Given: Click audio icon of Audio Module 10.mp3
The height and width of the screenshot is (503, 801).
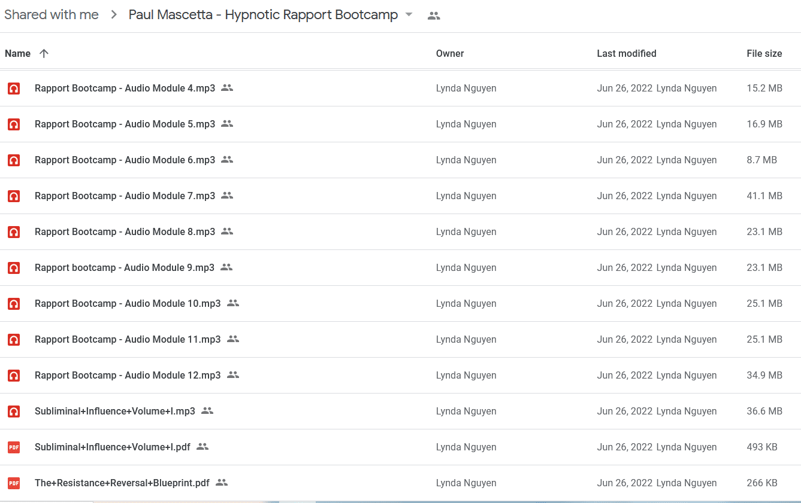Looking at the screenshot, I should pos(14,304).
